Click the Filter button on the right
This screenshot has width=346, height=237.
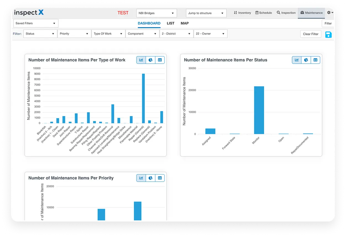click(x=328, y=23)
